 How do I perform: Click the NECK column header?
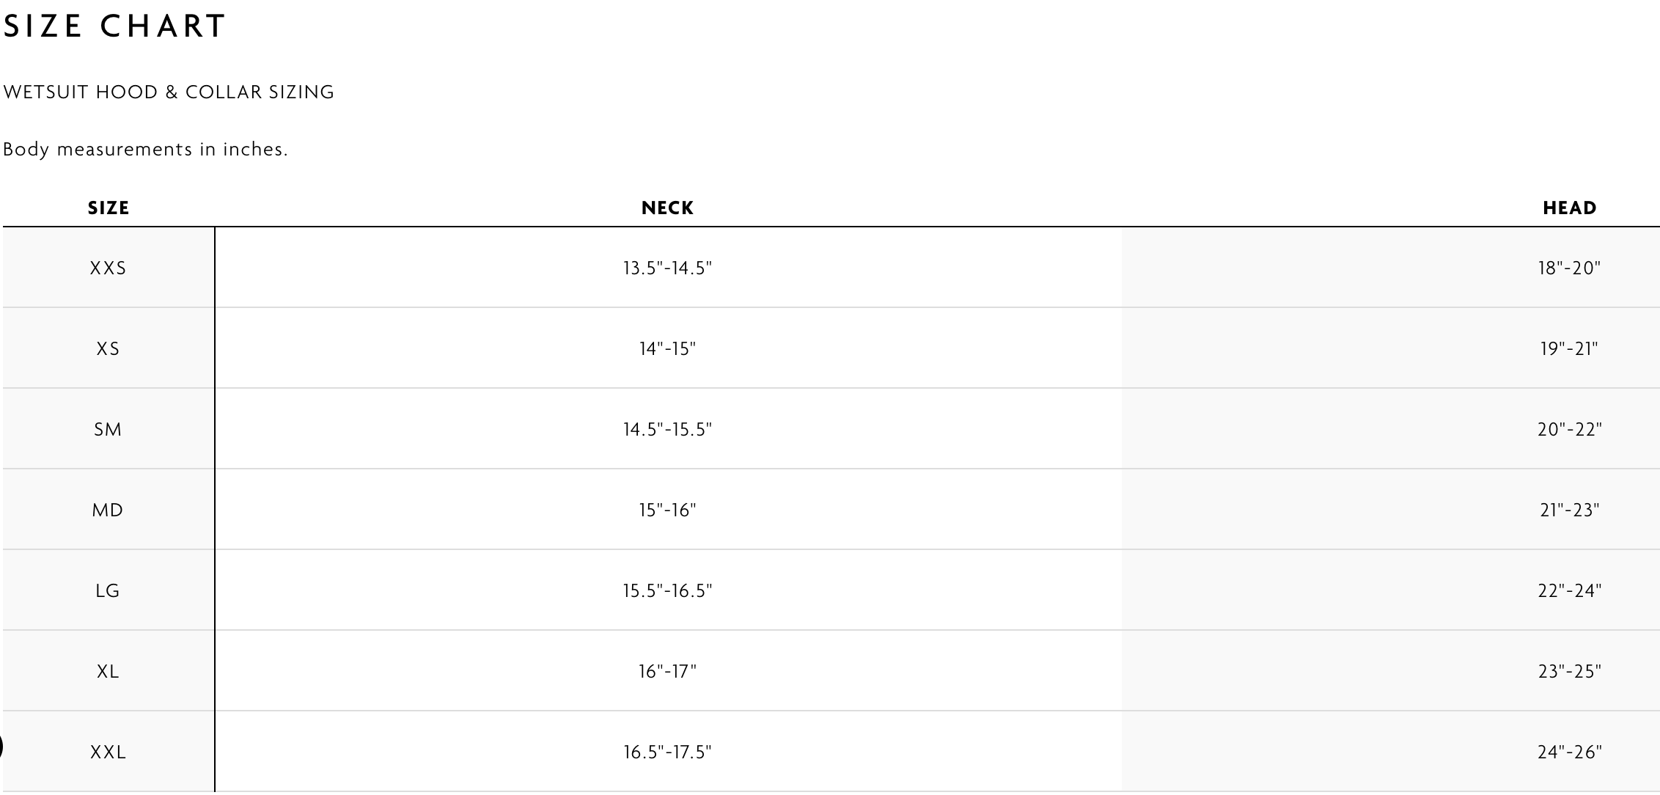[x=667, y=208]
